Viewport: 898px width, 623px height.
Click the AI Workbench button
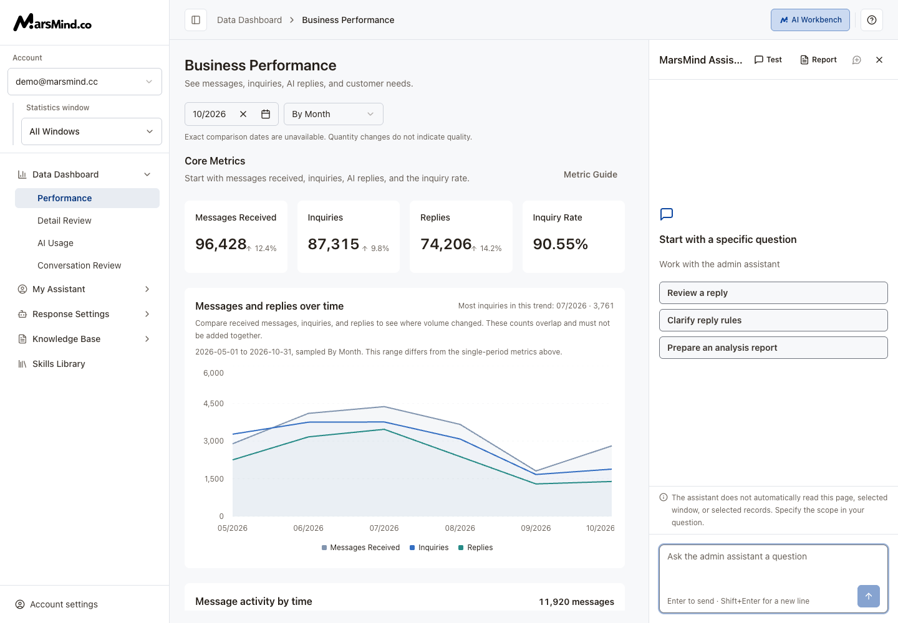810,20
